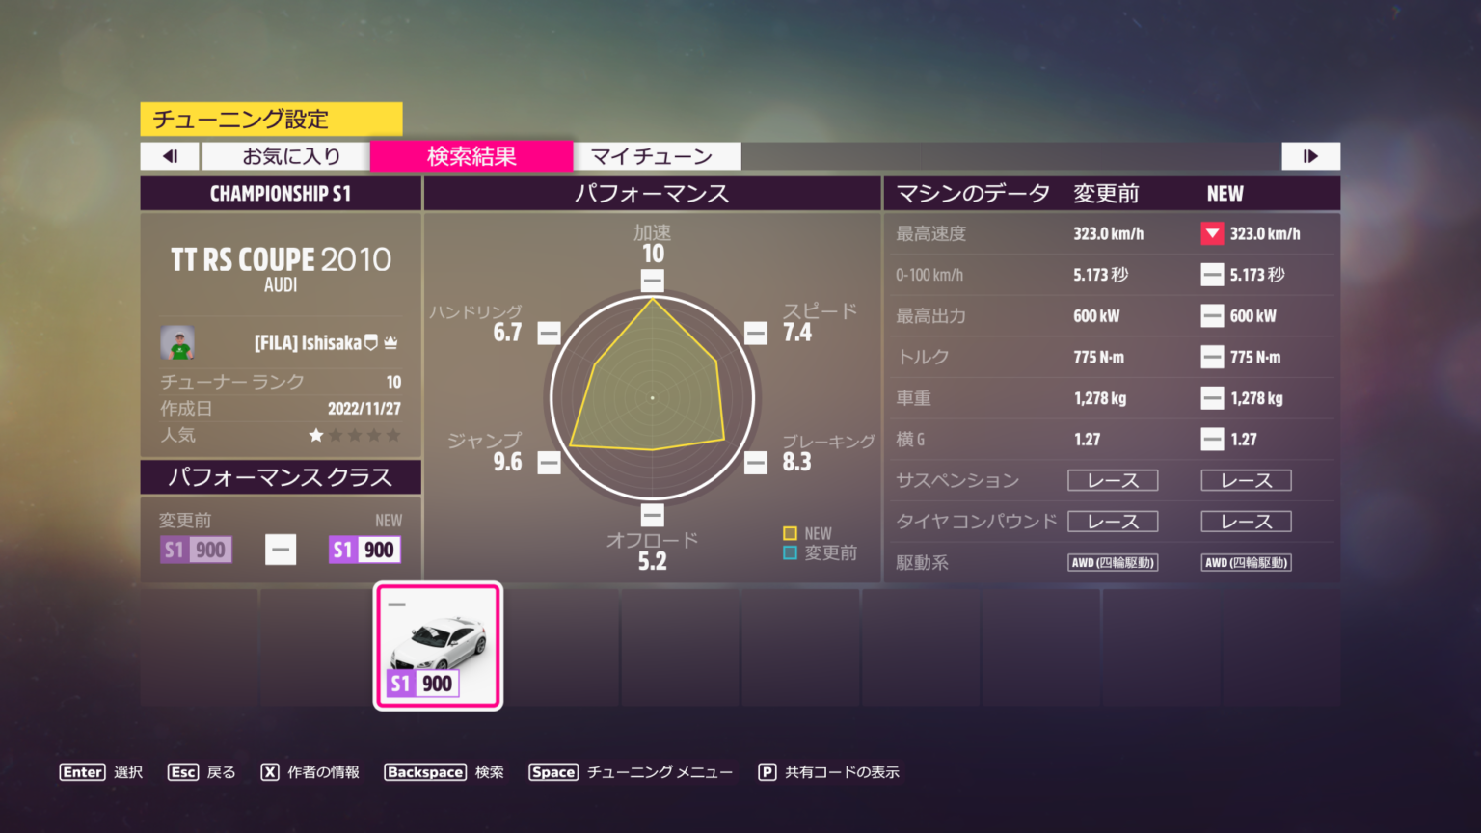This screenshot has height=833, width=1481.
Task: Click the previous tab arrow button
Action: coord(171,156)
